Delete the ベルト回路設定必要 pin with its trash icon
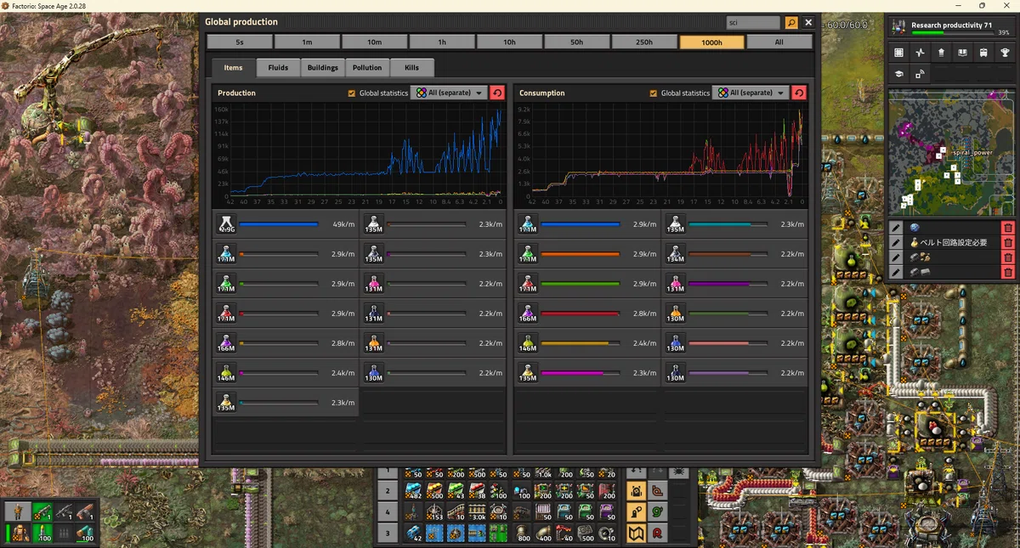Image resolution: width=1020 pixels, height=548 pixels. pyautogui.click(x=1008, y=242)
